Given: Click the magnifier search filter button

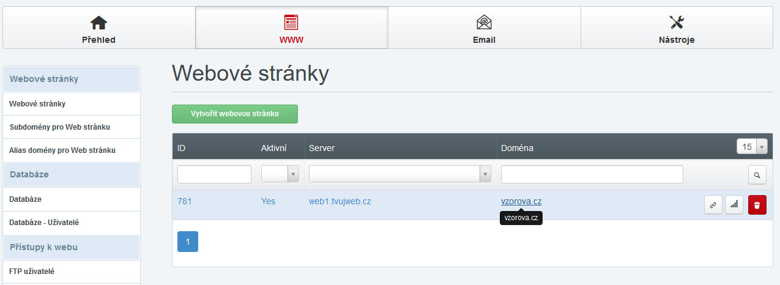Looking at the screenshot, I should tap(757, 175).
